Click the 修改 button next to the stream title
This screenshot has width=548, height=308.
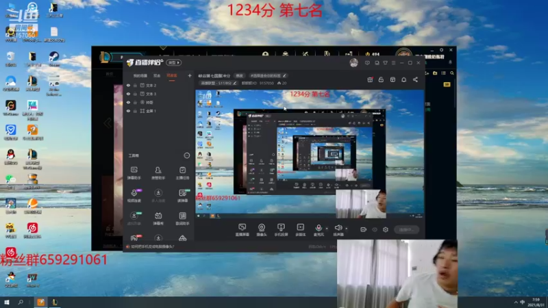239,75
